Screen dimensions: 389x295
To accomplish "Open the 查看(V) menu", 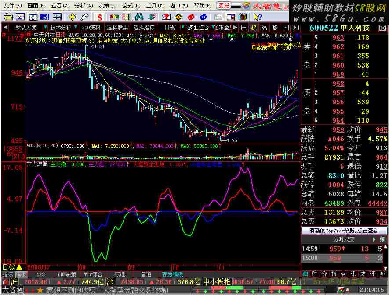I will (x=60, y=5).
